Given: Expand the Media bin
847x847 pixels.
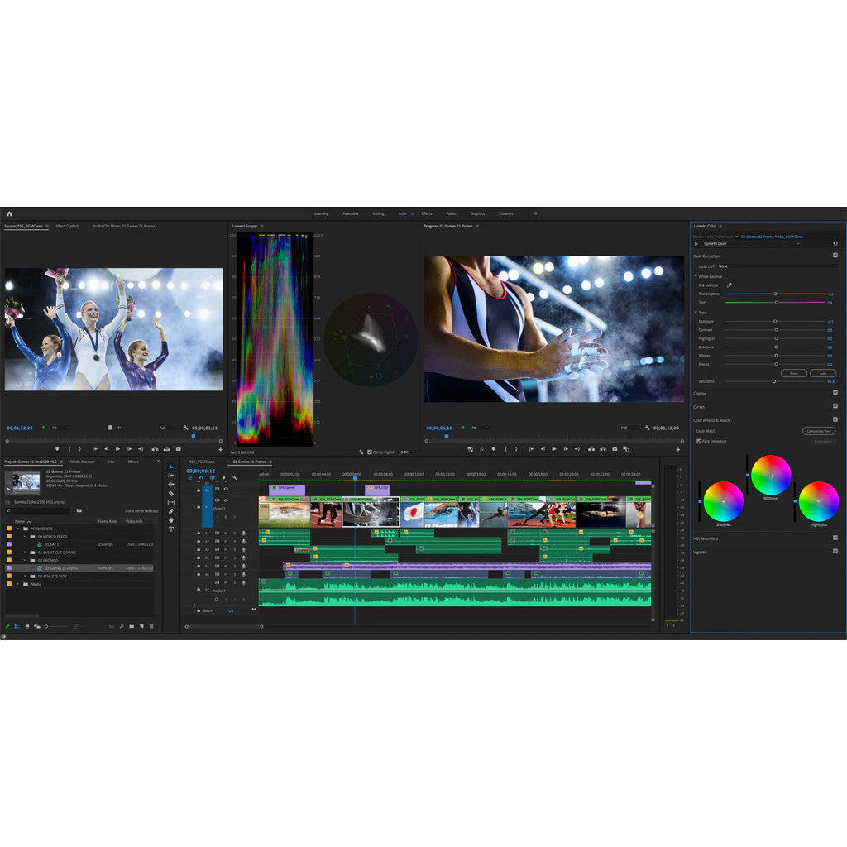Looking at the screenshot, I should (18, 585).
